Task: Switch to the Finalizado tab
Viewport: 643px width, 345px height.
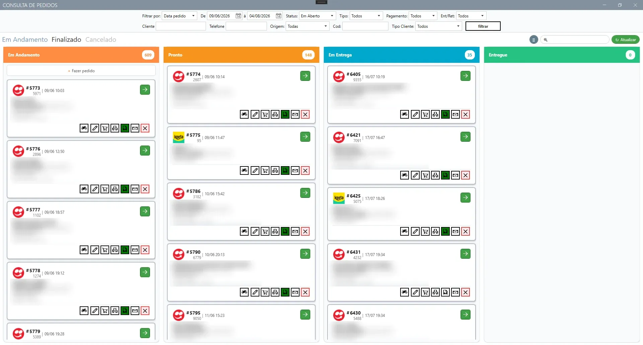Action: [x=66, y=39]
